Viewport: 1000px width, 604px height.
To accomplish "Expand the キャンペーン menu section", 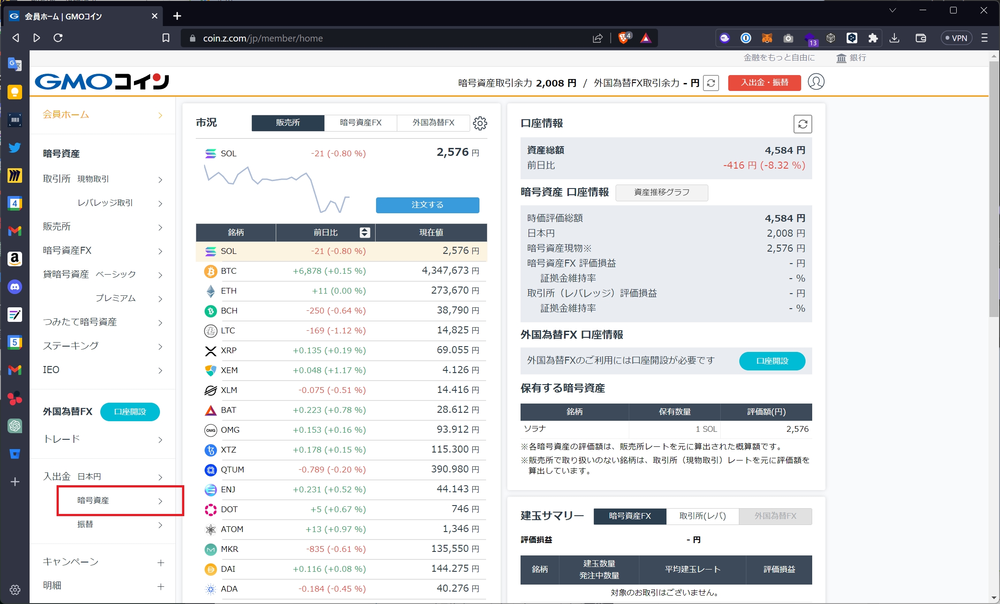I will [160, 562].
